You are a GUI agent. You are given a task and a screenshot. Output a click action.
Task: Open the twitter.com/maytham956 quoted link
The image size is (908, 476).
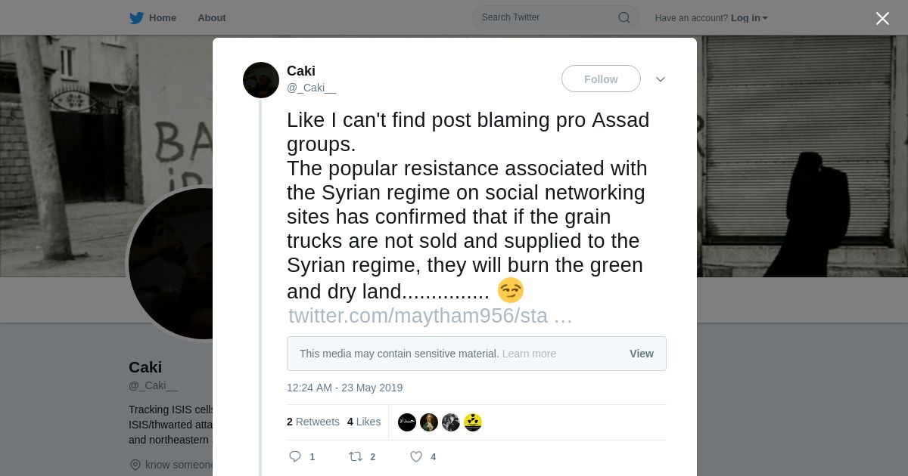pos(430,316)
